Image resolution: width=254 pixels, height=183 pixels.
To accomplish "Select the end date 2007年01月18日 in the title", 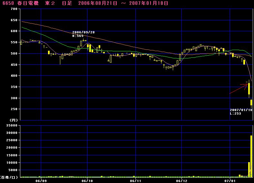I will click(149, 3).
